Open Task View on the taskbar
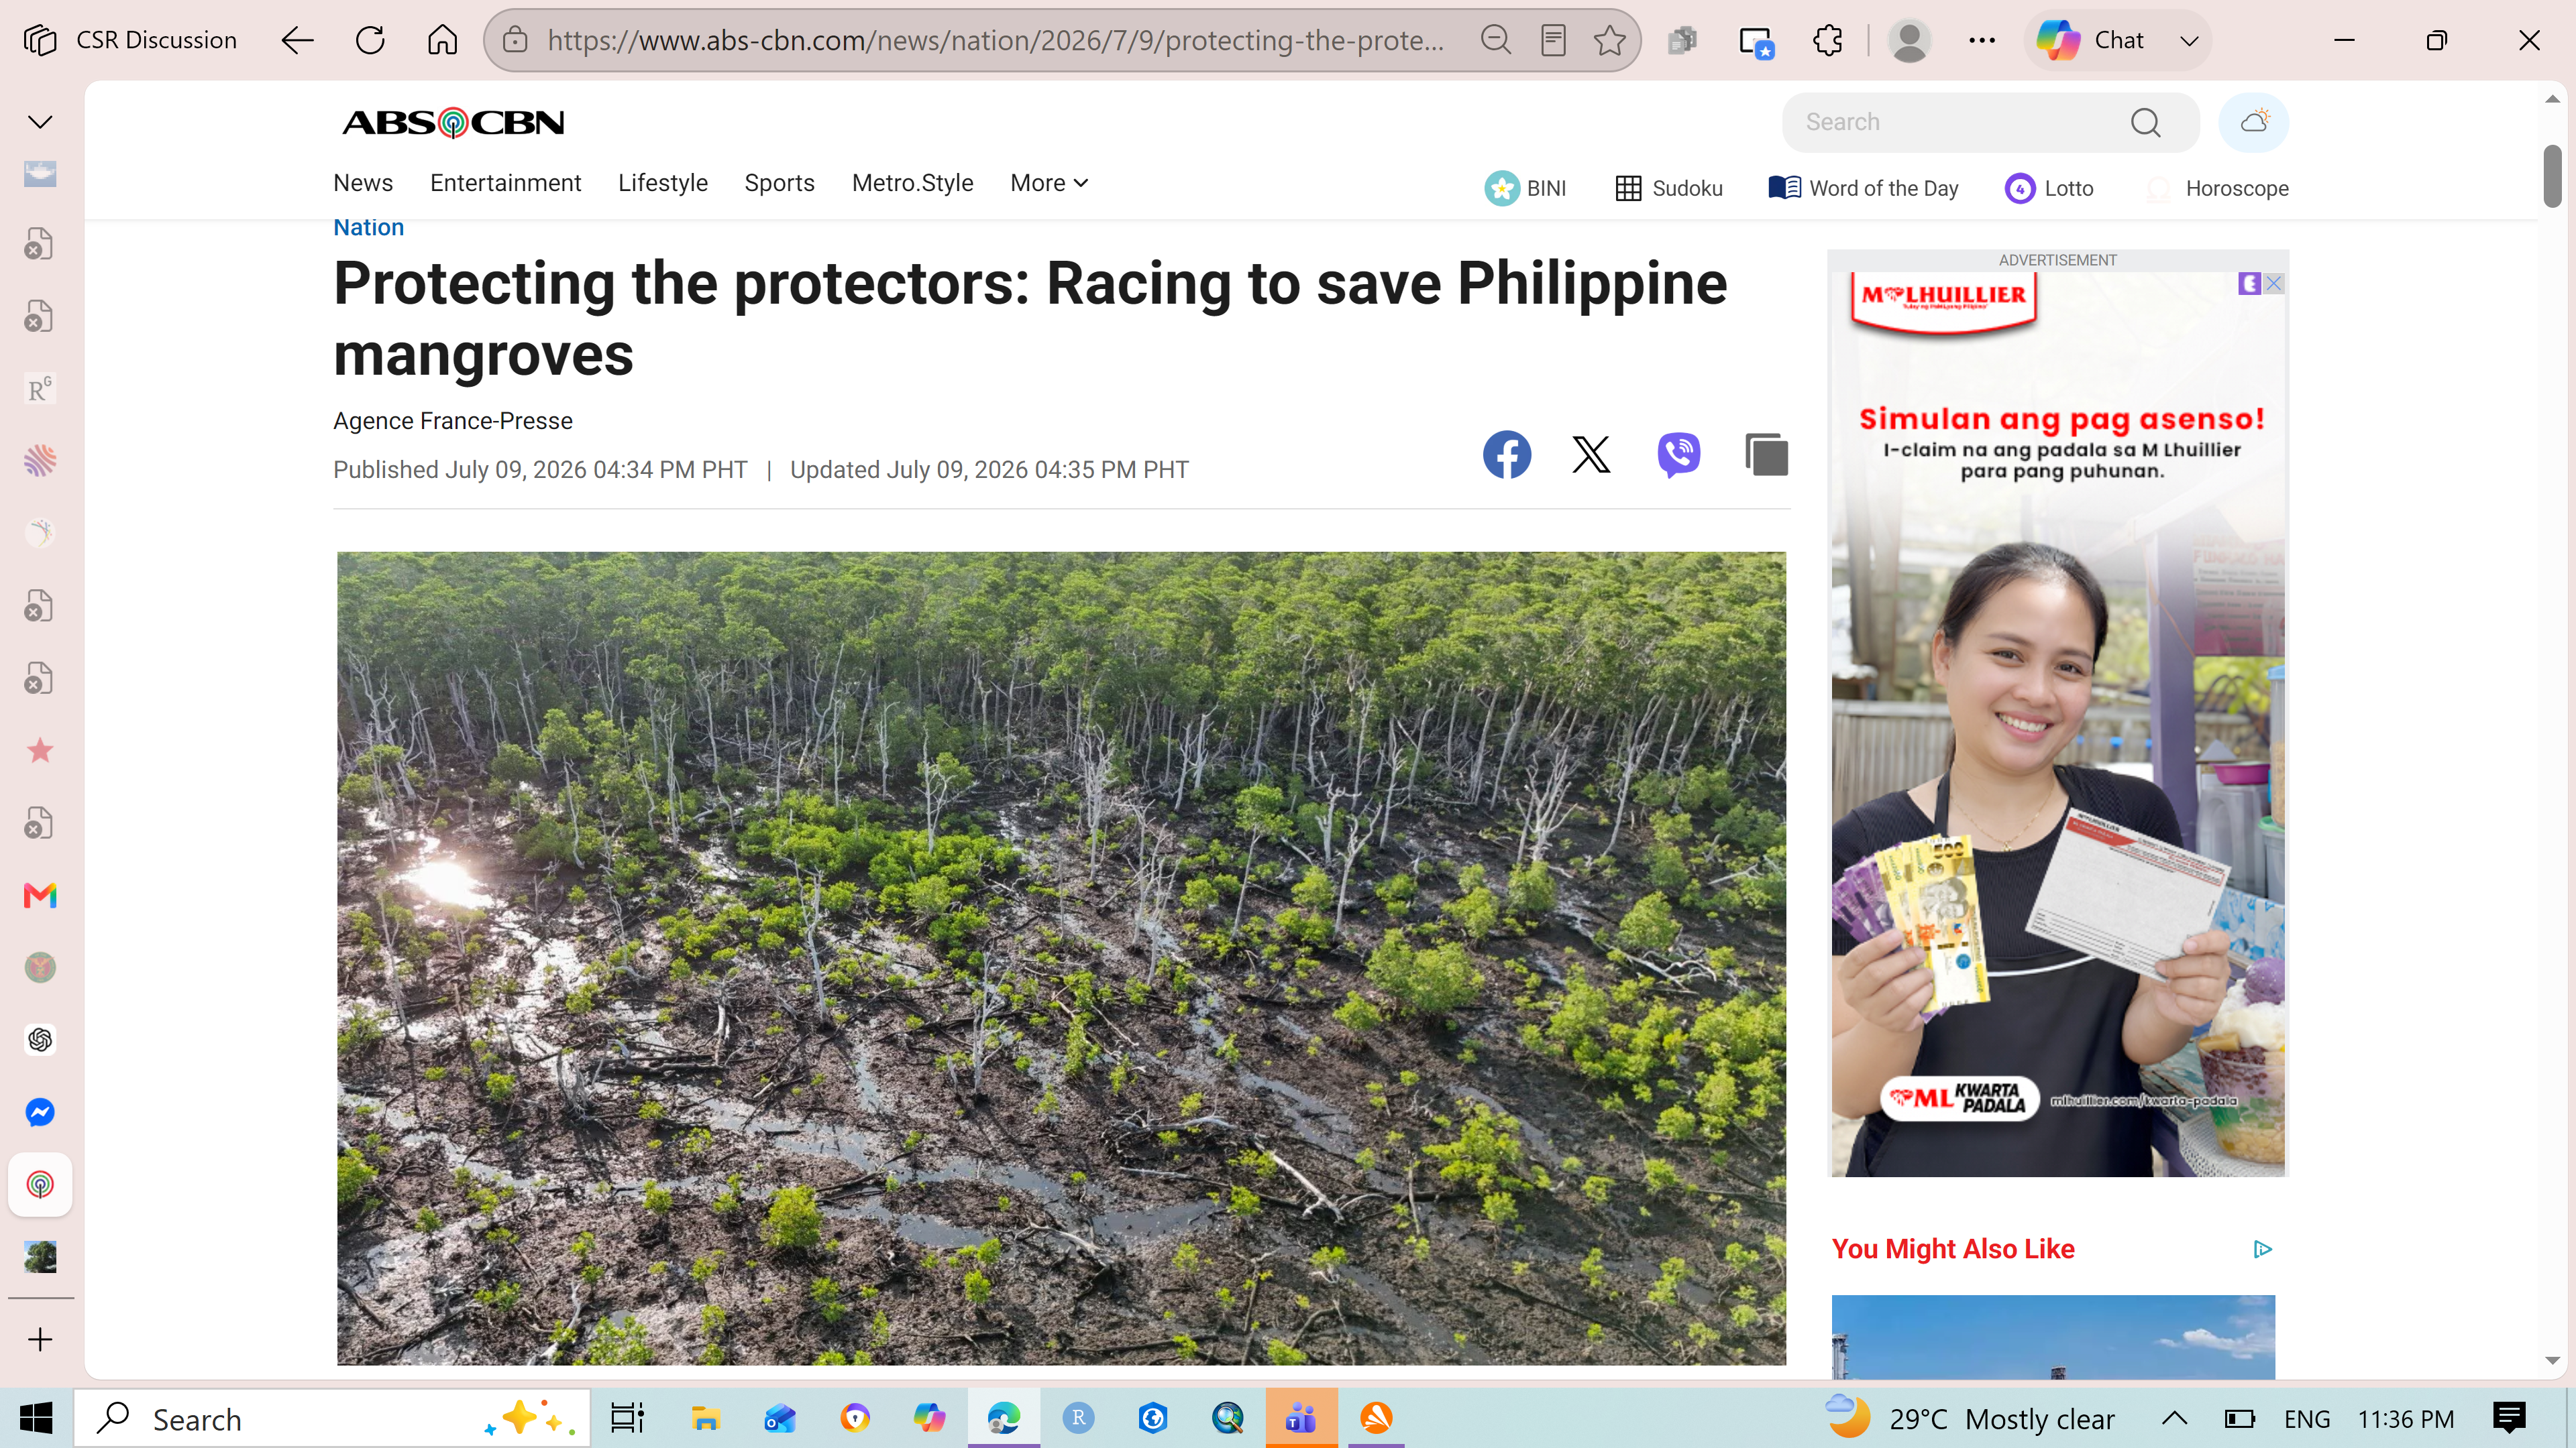Screen dimensions: 2576x1448 coord(628,1418)
